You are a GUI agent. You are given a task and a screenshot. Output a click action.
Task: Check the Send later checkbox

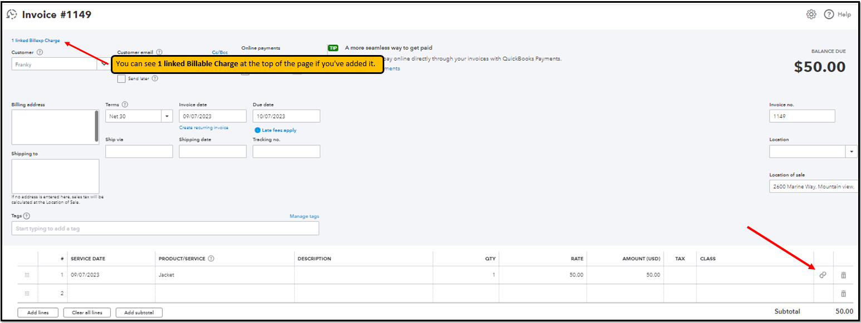121,78
